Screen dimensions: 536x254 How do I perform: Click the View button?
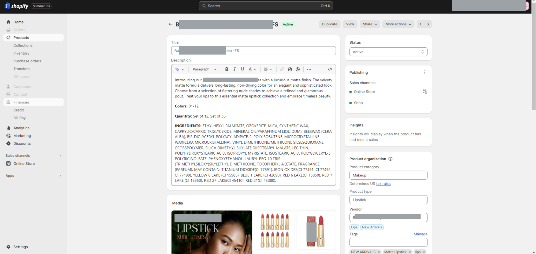350,24
